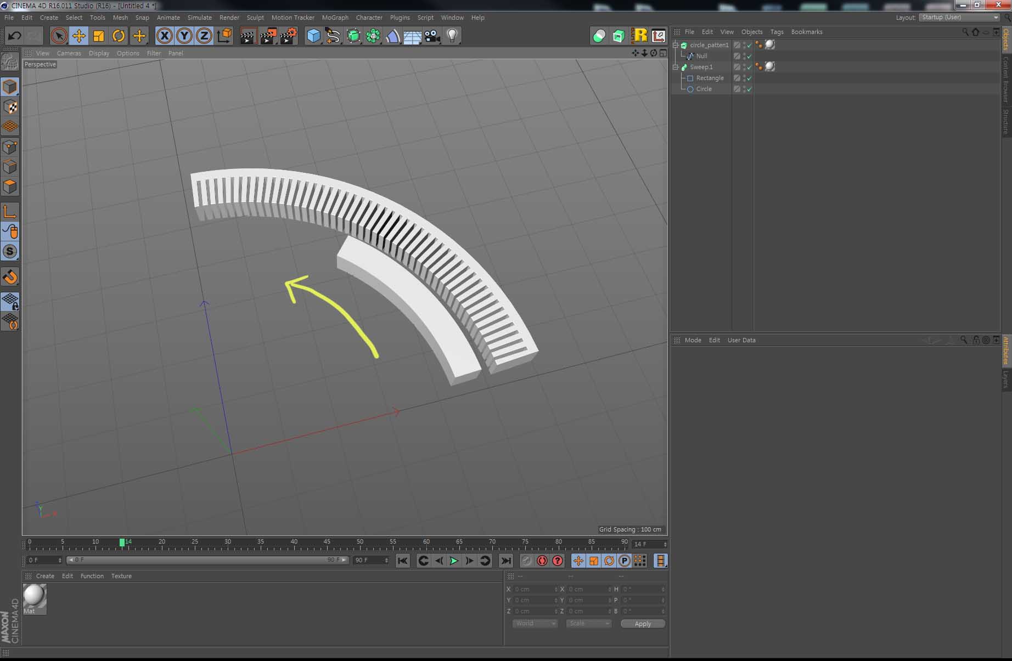The height and width of the screenshot is (661, 1012).
Task: Adjust the 90 F end frame spinner
Action: coord(386,560)
